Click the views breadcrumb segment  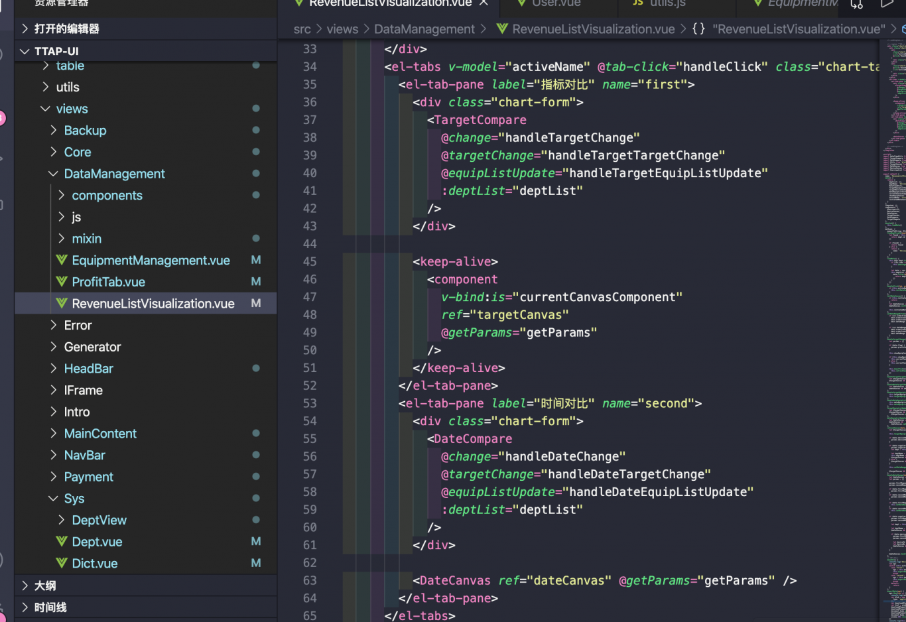tap(342, 29)
